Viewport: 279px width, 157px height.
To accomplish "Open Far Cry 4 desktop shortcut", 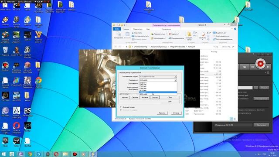I will [17, 6].
